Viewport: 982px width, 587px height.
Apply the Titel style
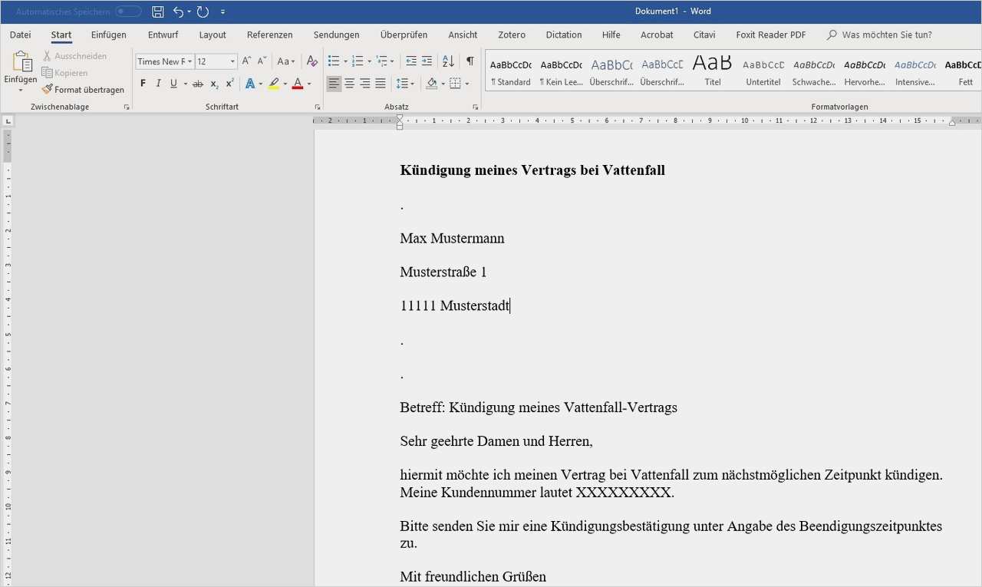pos(713,71)
